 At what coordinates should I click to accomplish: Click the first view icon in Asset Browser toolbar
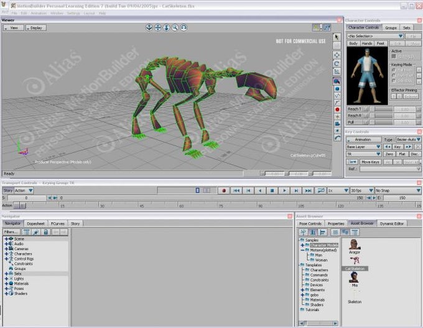[x=304, y=232]
